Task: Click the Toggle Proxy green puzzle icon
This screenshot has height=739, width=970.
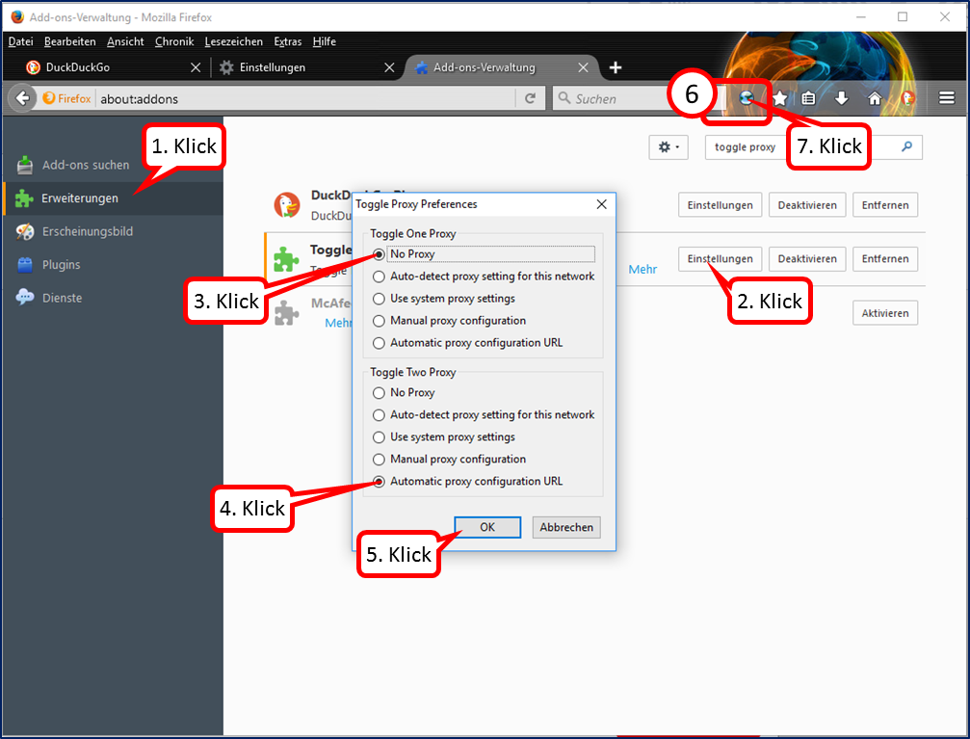Action: point(286,259)
